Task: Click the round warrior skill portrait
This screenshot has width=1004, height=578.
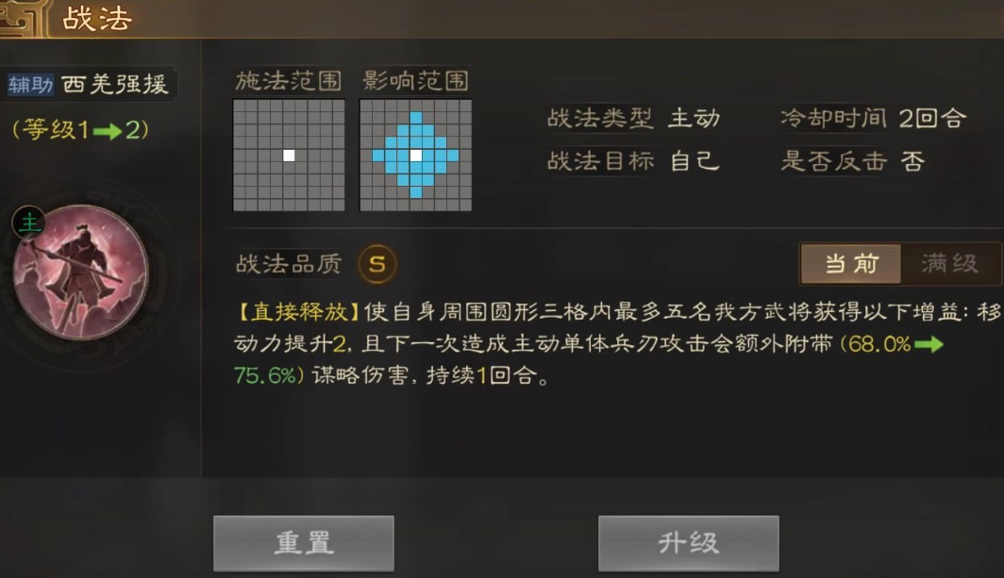Action: (81, 272)
